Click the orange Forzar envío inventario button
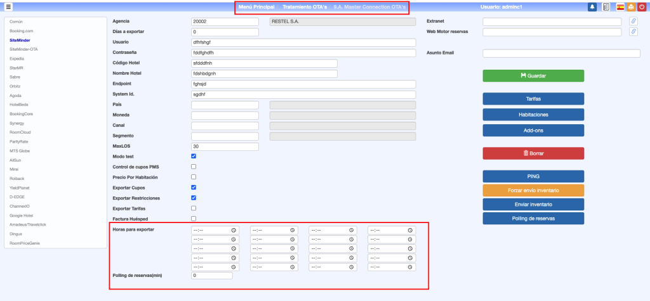This screenshot has width=650, height=301. (x=533, y=190)
